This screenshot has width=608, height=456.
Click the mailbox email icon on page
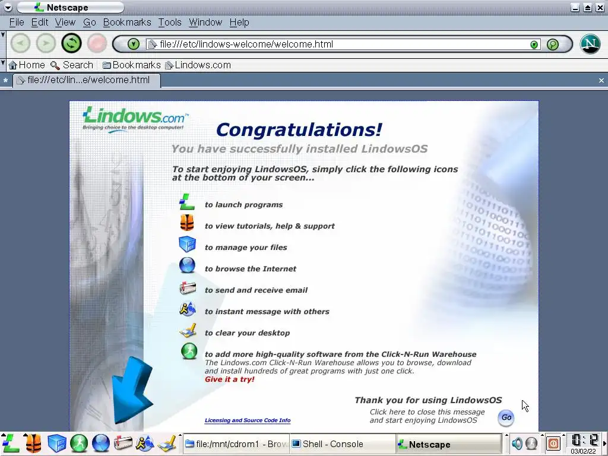point(188,288)
